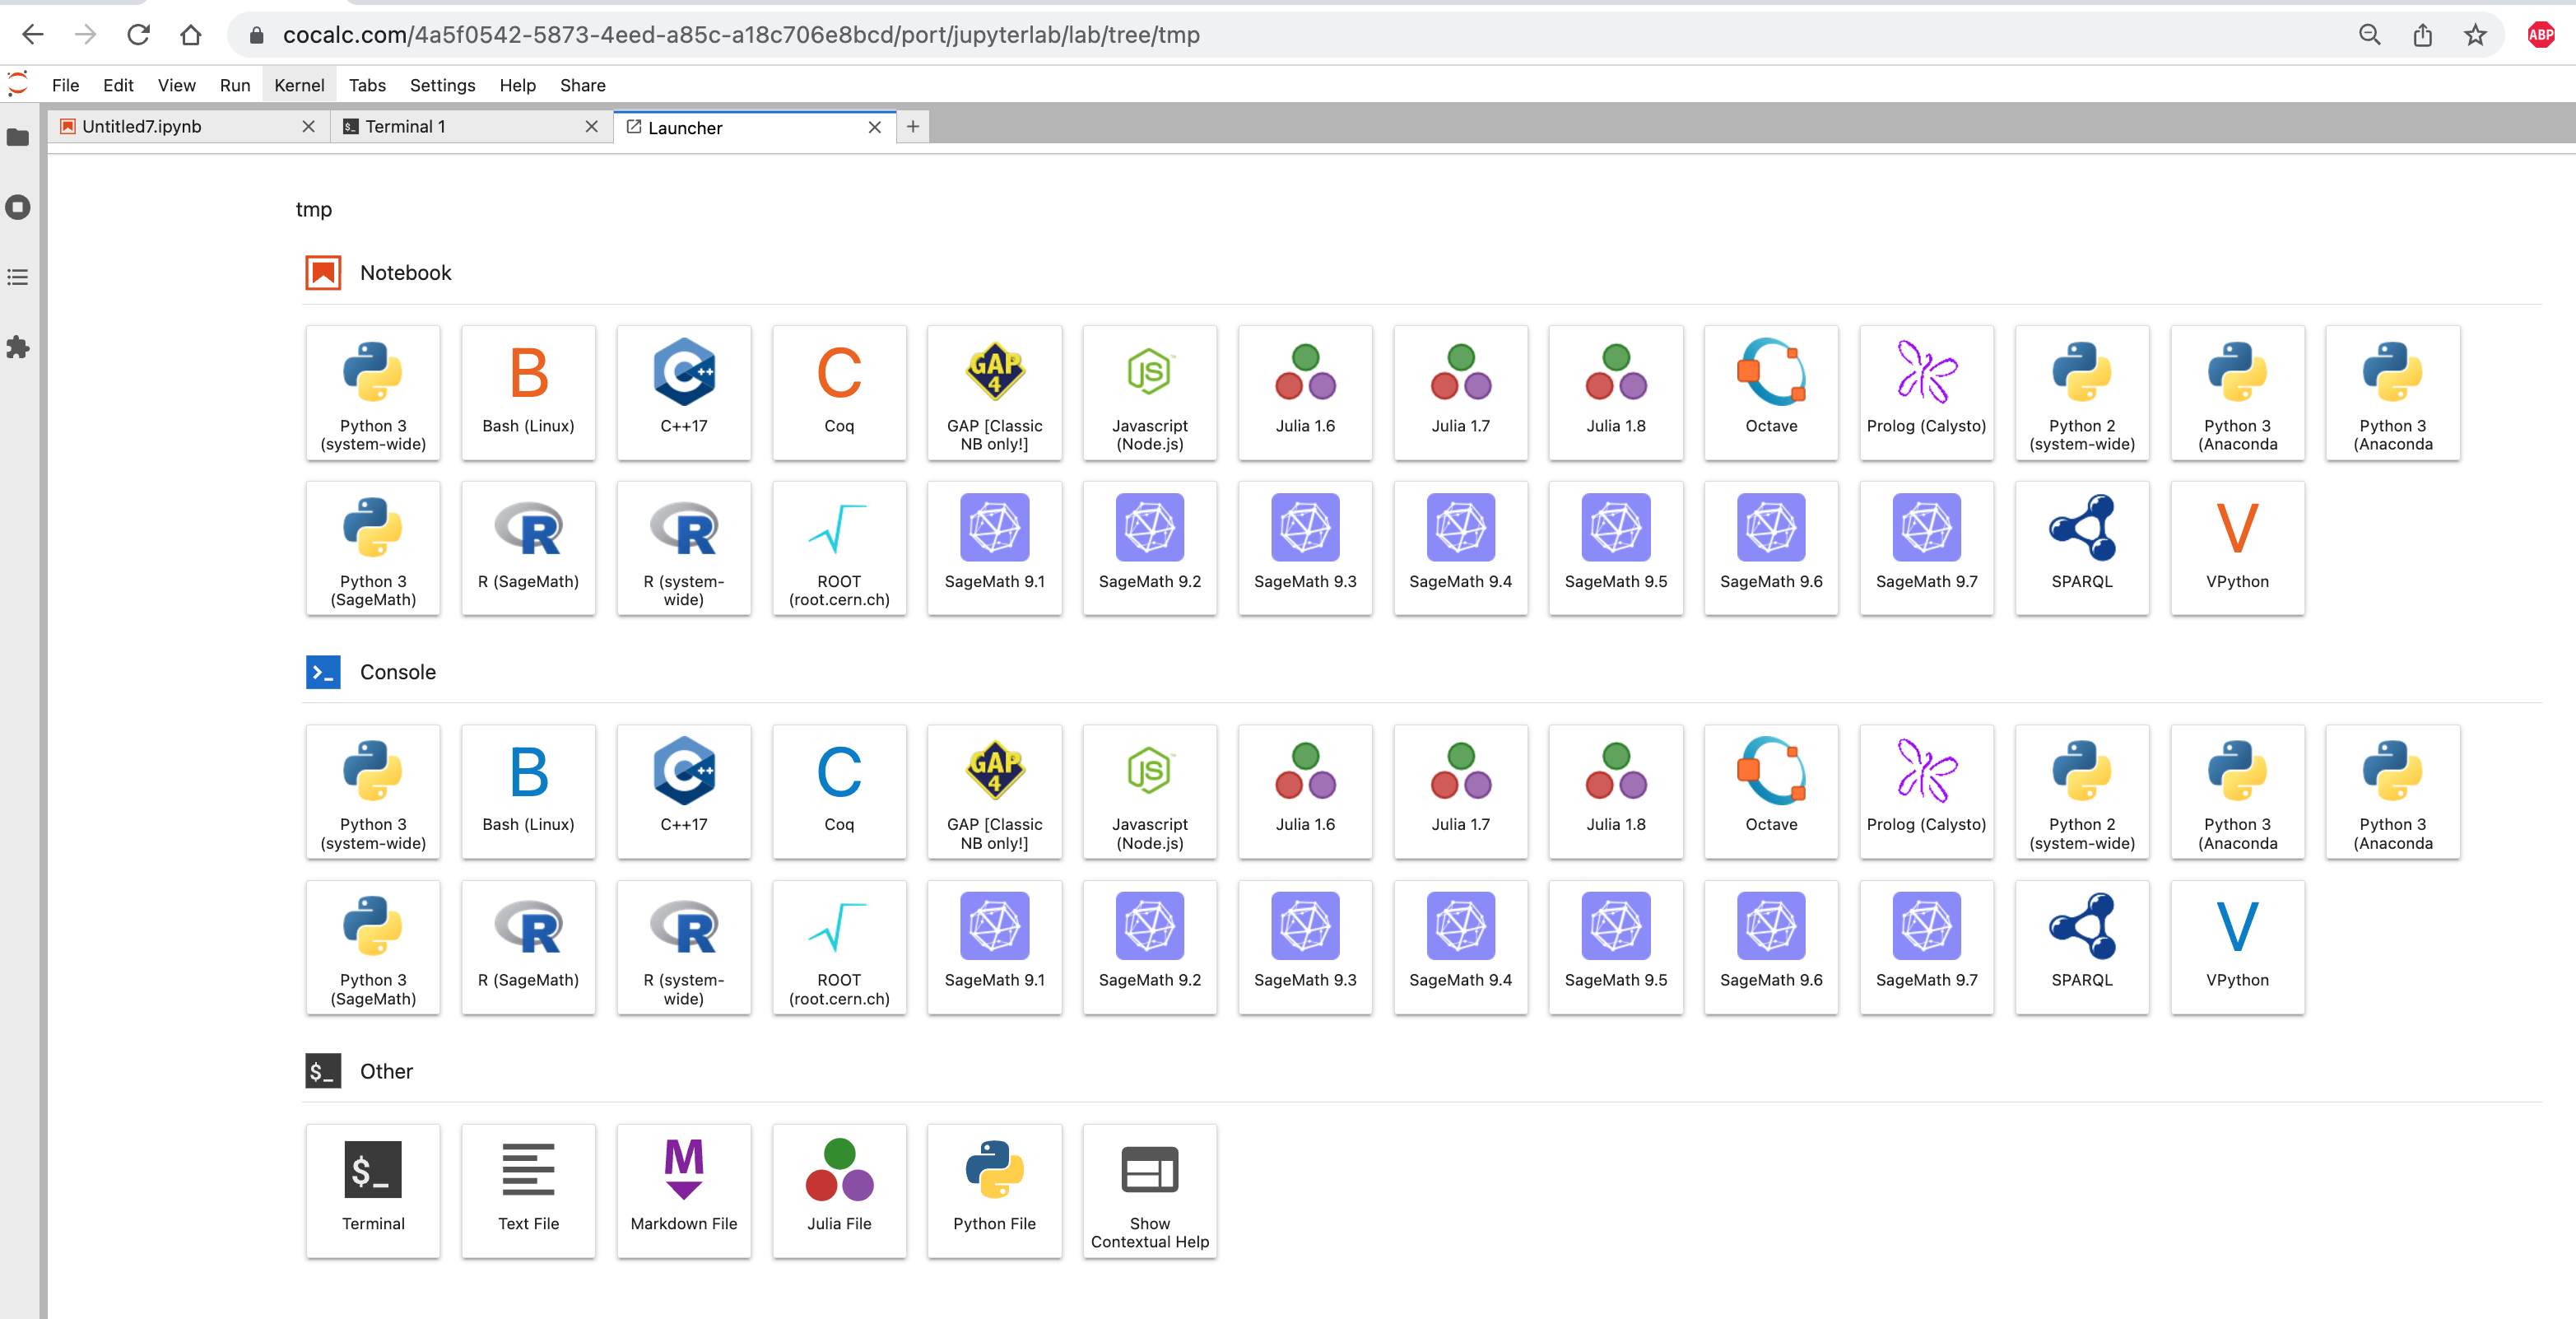Start a C++17 notebook
This screenshot has width=2576, height=1319.
pyautogui.click(x=684, y=394)
